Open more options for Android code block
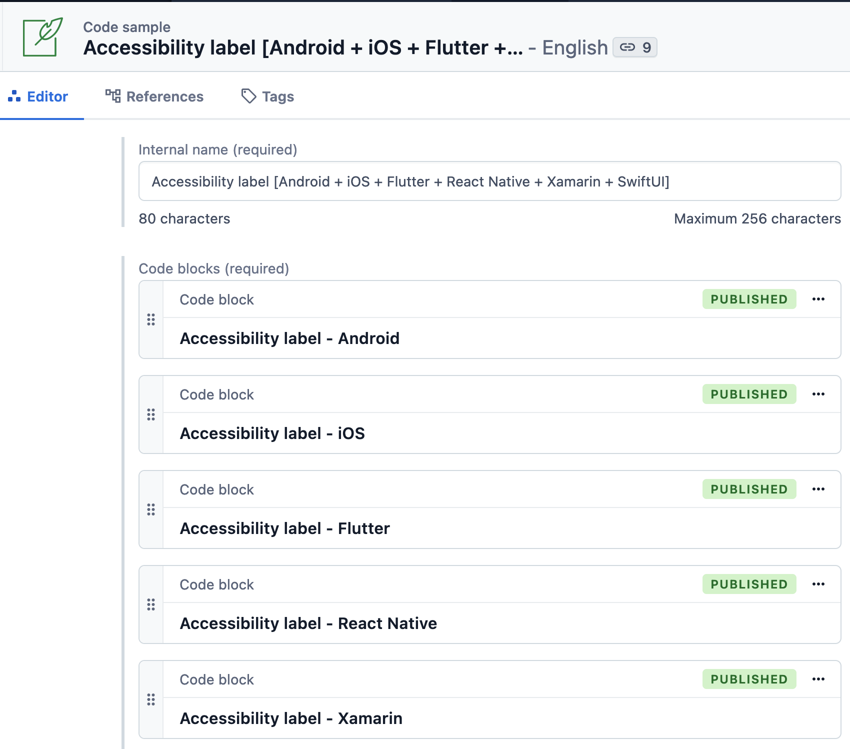Screen dimensions: 850x749 coord(818,299)
